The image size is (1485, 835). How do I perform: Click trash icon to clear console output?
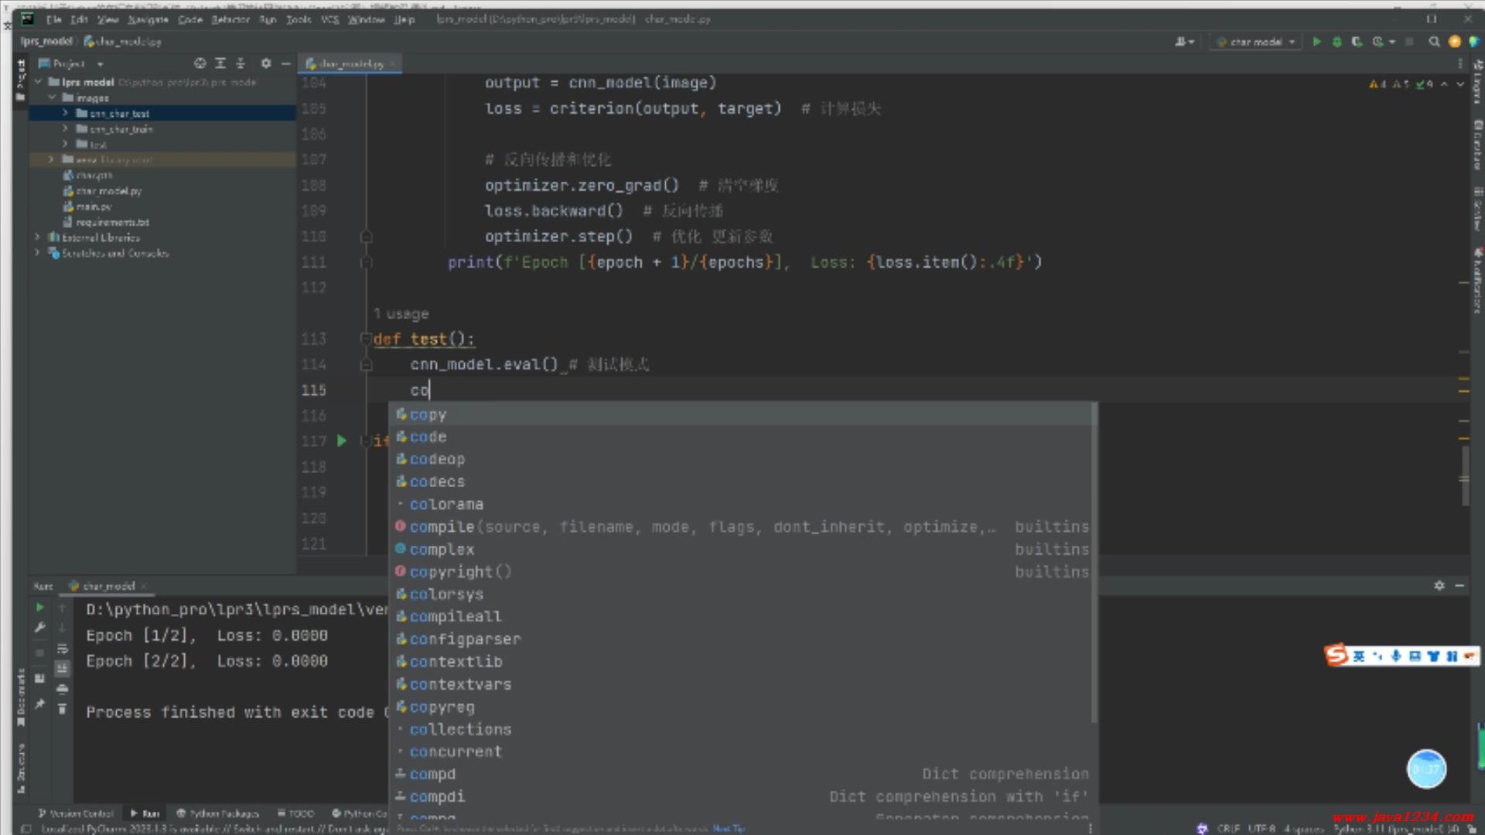click(62, 708)
